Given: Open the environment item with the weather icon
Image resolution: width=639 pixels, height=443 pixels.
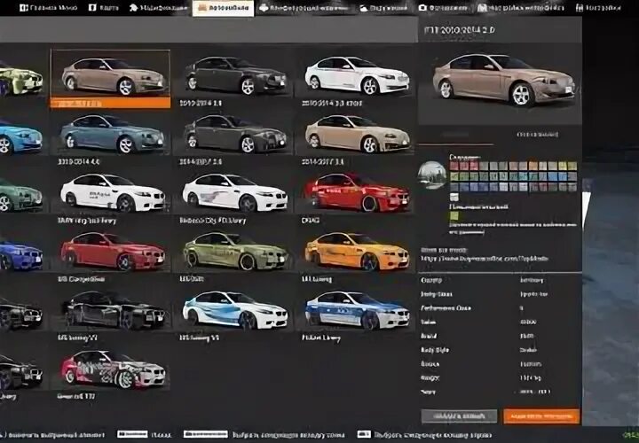Looking at the screenshot, I should coord(383,8).
